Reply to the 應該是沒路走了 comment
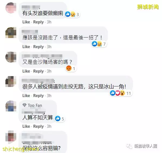The image size is (162, 153). click(38, 47)
